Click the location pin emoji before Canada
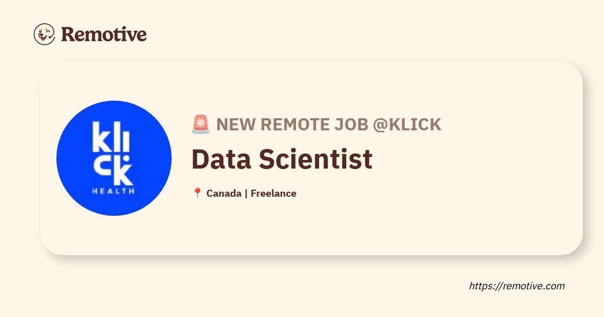Image resolution: width=604 pixels, height=317 pixels. 197,193
